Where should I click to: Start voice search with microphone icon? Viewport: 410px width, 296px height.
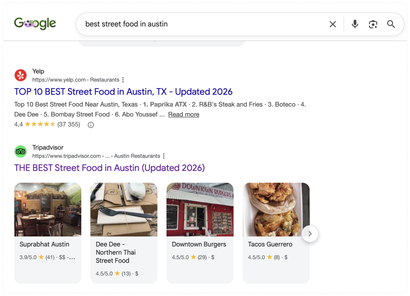point(355,24)
